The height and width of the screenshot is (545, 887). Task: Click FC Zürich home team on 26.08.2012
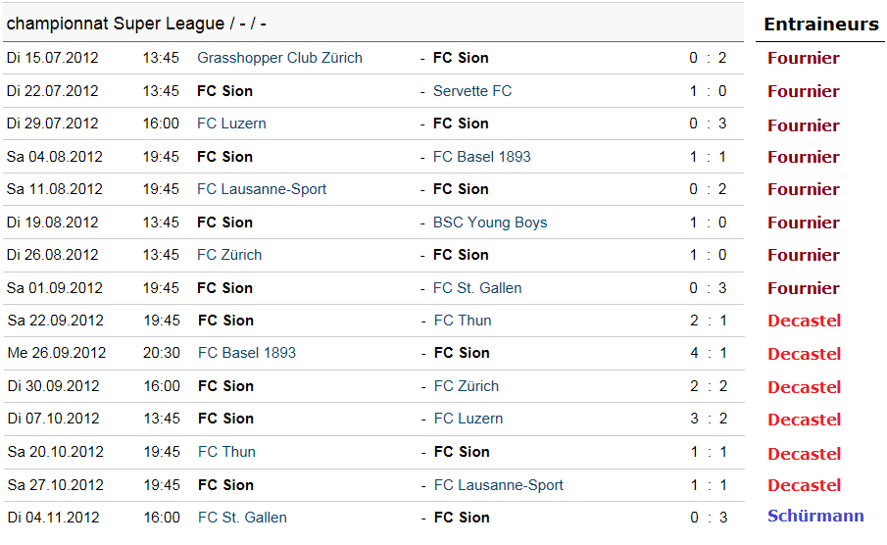(229, 255)
